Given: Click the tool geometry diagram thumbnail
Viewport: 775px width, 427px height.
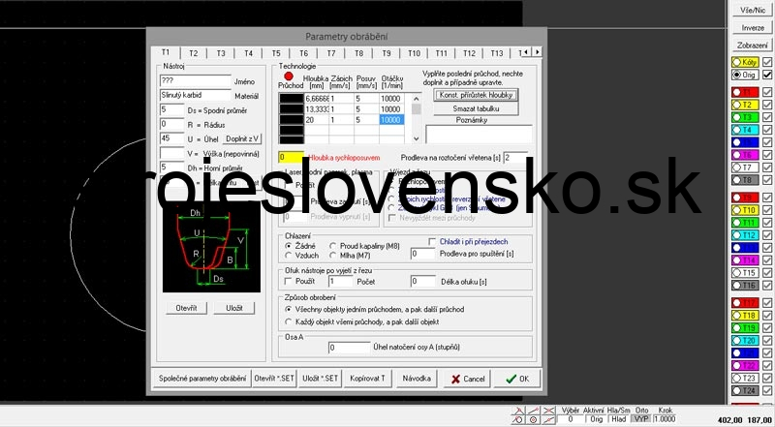Looking at the screenshot, I should 211,249.
